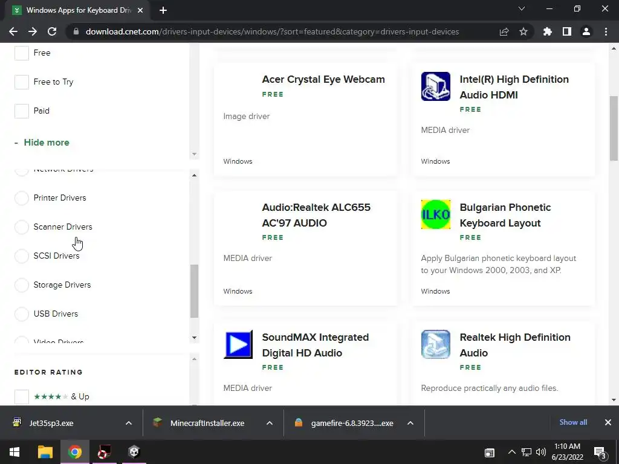Open Realtek High Definition Audio title
619x464 pixels.
click(x=515, y=345)
